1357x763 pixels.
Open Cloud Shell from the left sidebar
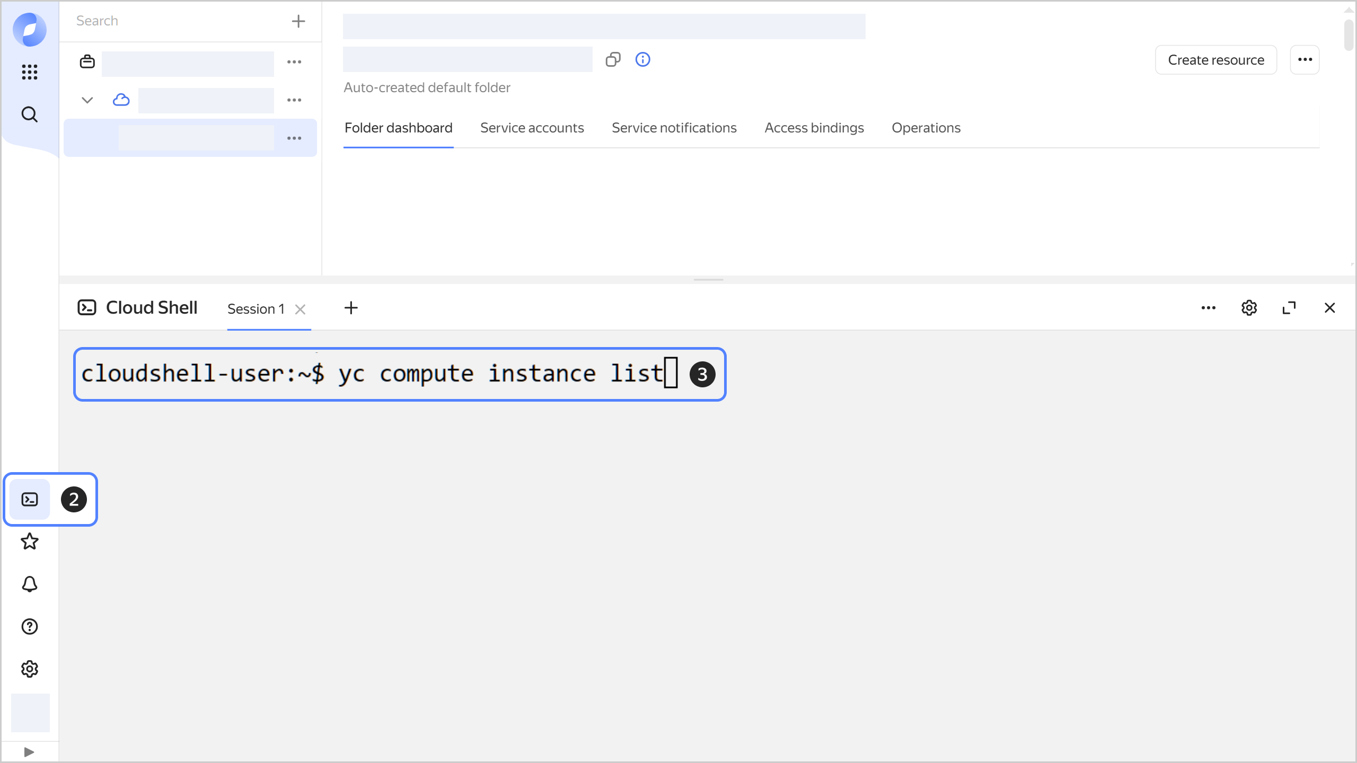tap(30, 499)
